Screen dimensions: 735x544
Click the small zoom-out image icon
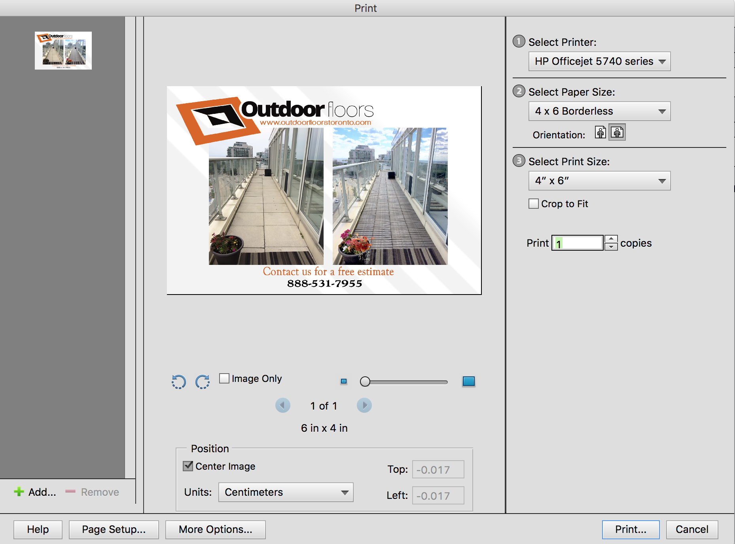pyautogui.click(x=344, y=381)
